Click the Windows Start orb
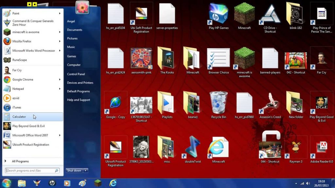The width and height of the screenshot is (335, 188). pos(7,183)
